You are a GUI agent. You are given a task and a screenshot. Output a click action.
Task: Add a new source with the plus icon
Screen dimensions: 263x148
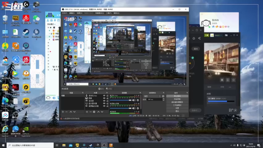(87, 112)
